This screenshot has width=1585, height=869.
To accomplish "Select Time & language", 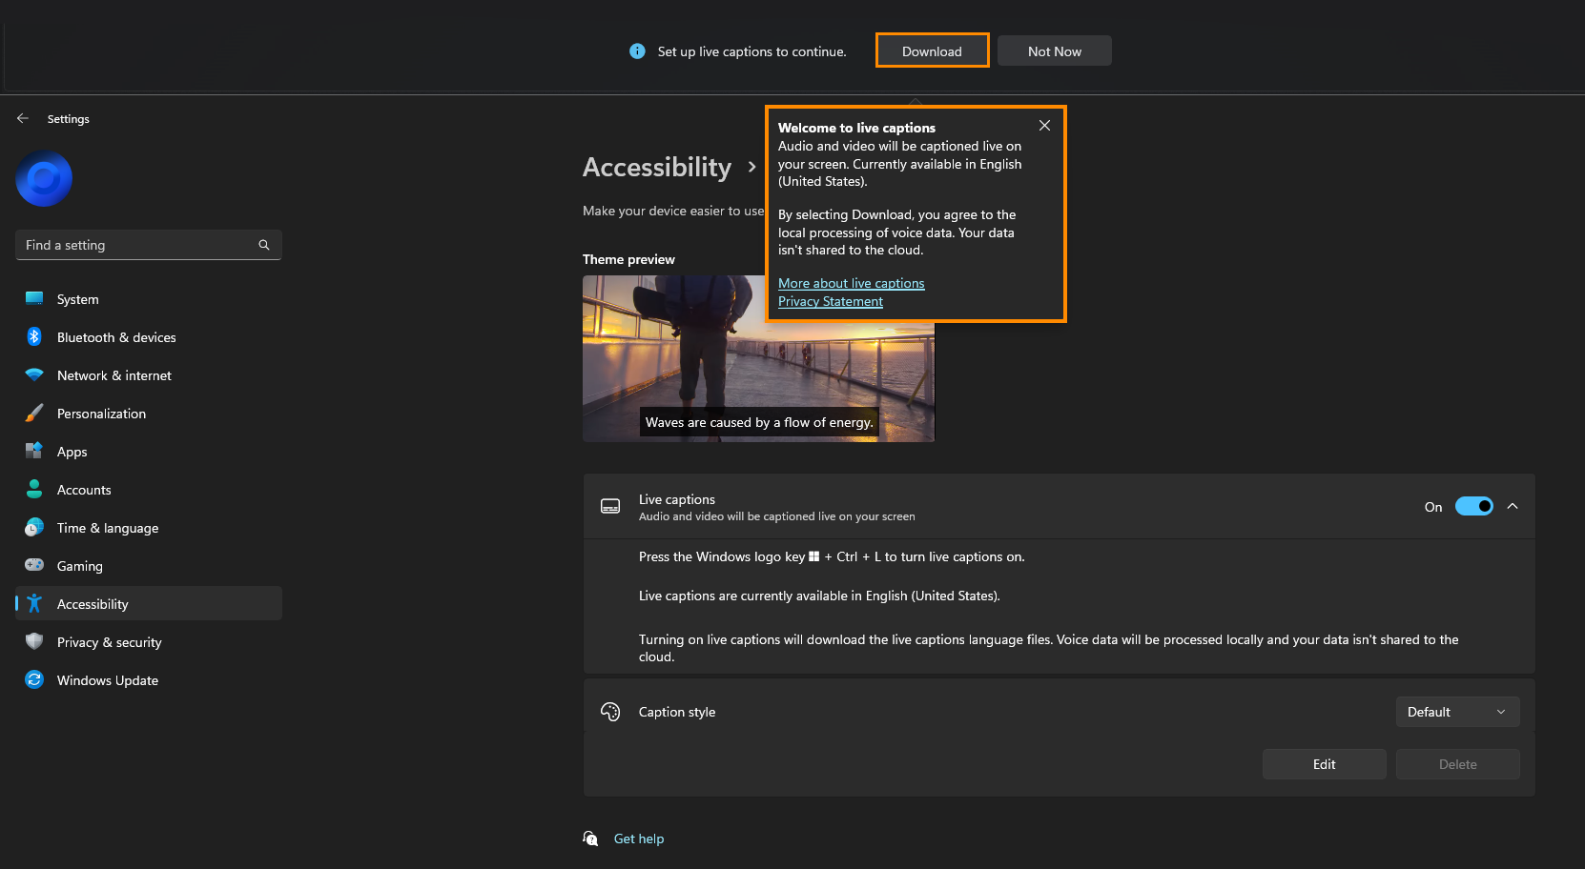I will [x=149, y=527].
